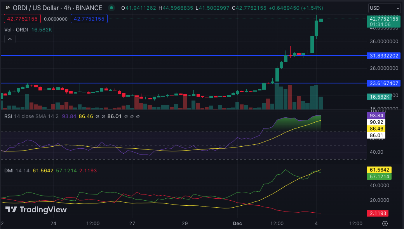Image resolution: width=404 pixels, height=229 pixels.
Task: Click the green market status dot
Action: (111, 8)
